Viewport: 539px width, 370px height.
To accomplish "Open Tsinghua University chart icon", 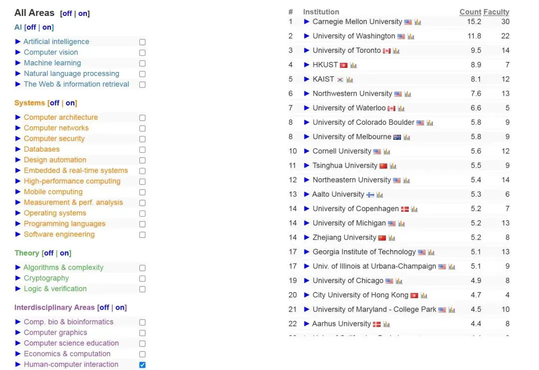I will tap(393, 166).
